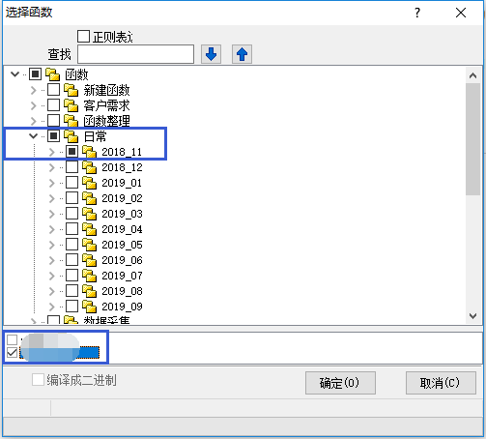486x439 pixels.
Task: Select the 函数 root folder icon
Action: 53,74
